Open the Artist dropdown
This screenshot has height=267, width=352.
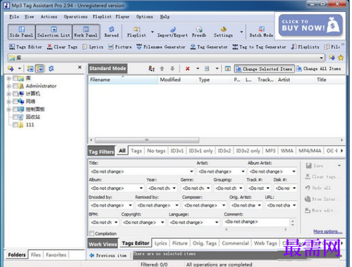point(243,171)
